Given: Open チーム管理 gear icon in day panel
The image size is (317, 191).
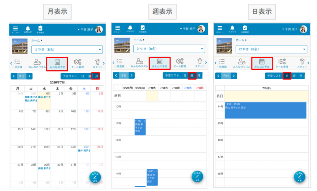Looking at the screenshot, I should pos(282,63).
